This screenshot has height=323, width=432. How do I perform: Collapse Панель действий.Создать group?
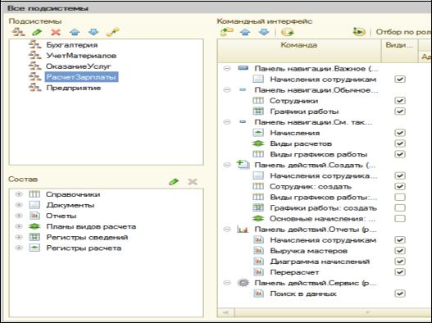click(x=227, y=165)
